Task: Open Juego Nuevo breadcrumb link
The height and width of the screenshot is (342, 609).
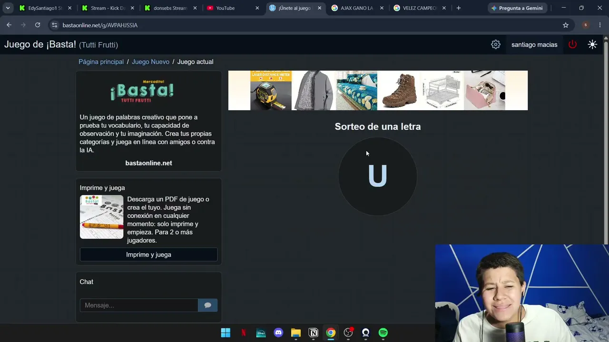Action: (x=150, y=62)
